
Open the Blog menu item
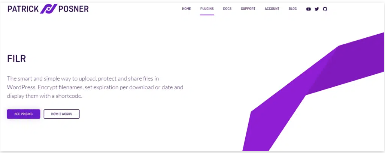click(x=292, y=9)
